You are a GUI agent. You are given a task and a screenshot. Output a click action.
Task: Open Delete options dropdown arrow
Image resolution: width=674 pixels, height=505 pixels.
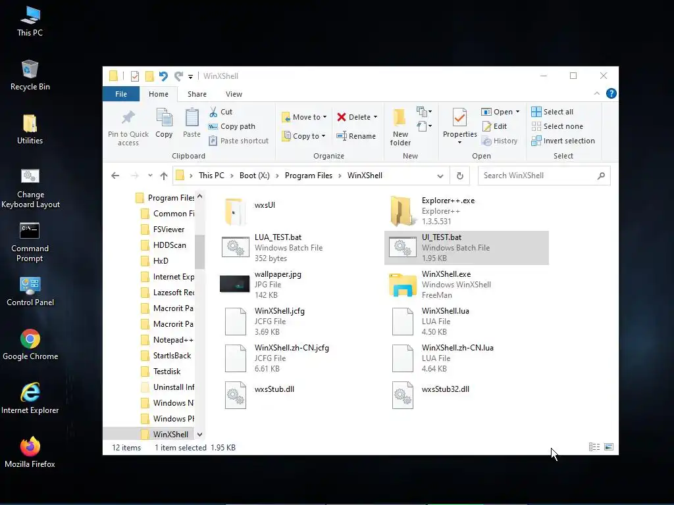click(x=375, y=117)
